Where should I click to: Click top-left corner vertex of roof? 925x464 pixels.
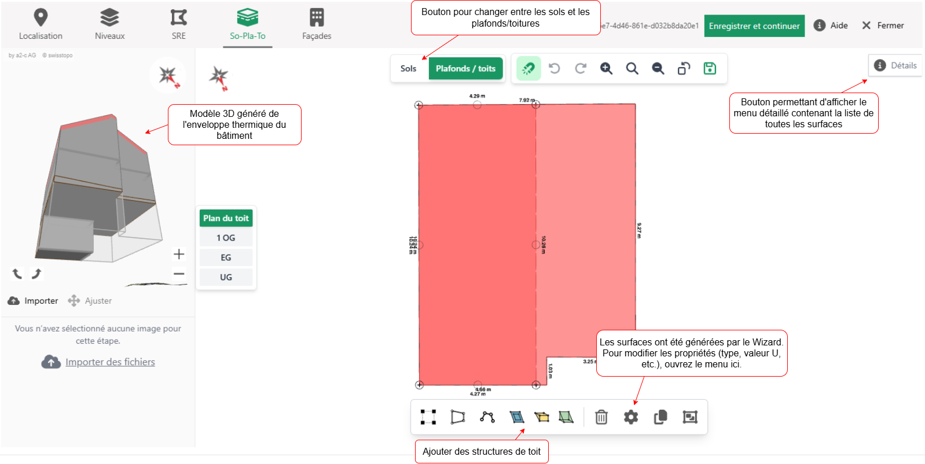pyautogui.click(x=419, y=105)
